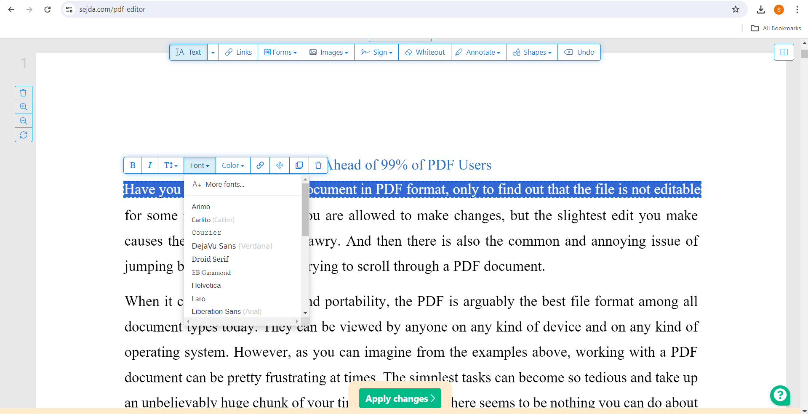The width and height of the screenshot is (808, 414).
Task: Click the address bar URL
Action: click(x=112, y=9)
